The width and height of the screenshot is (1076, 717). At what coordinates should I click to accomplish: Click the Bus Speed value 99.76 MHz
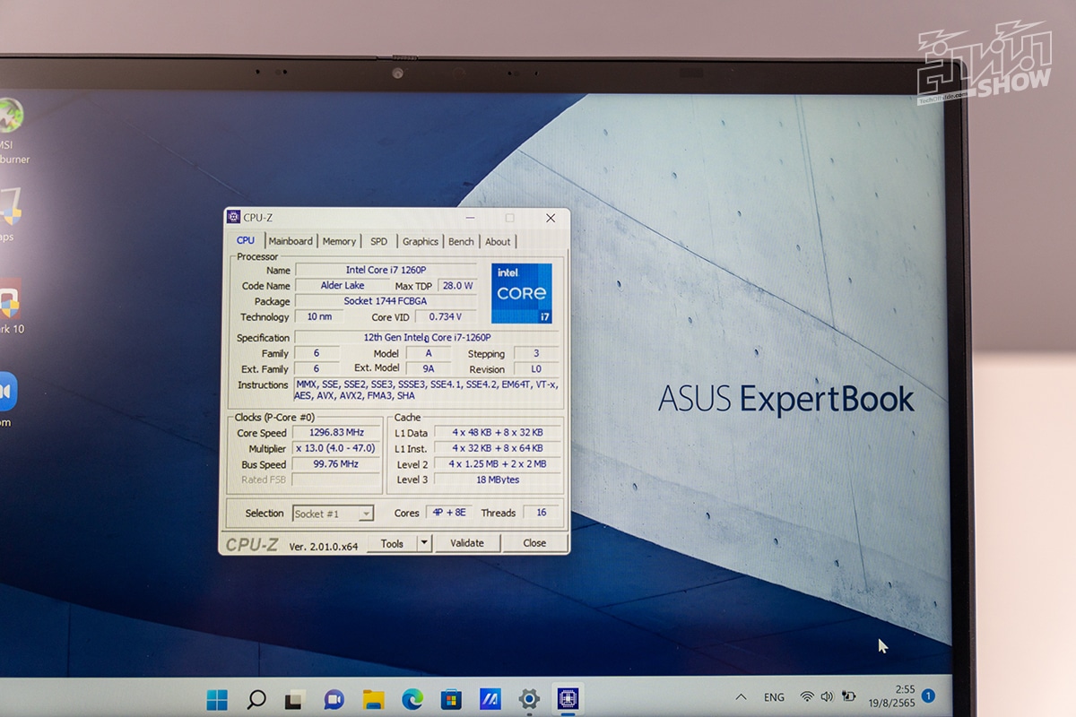(x=336, y=464)
